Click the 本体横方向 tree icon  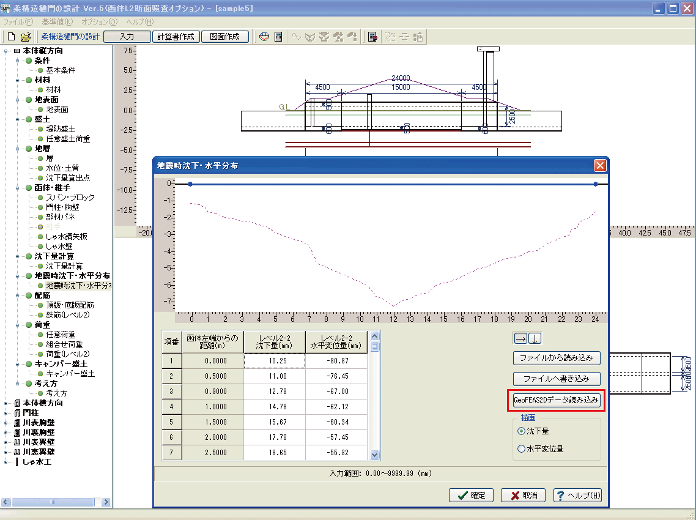(x=17, y=403)
